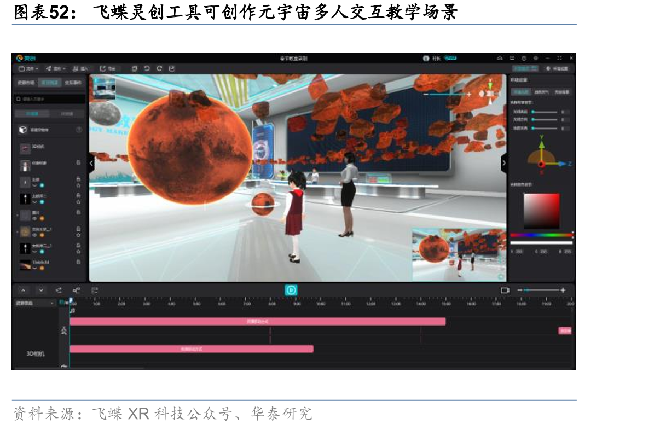Click the share icon right of redo
The height and width of the screenshot is (430, 660).
point(172,68)
